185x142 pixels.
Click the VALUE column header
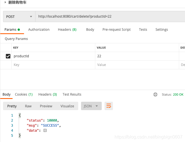(101, 48)
